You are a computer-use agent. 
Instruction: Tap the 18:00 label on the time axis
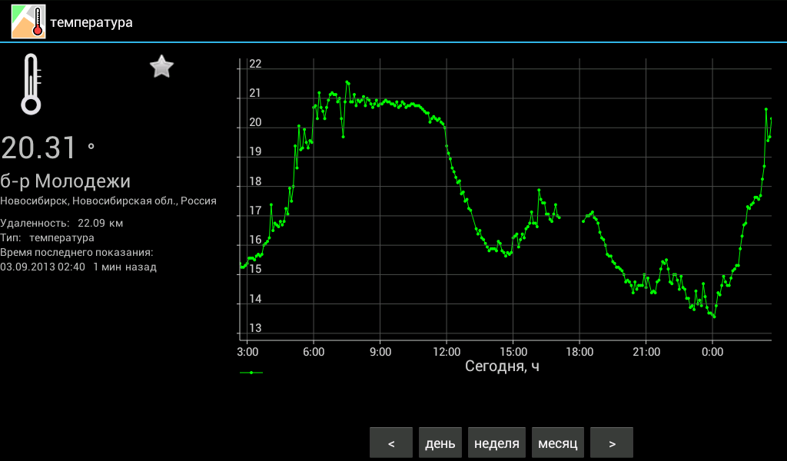579,352
